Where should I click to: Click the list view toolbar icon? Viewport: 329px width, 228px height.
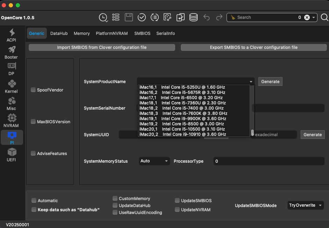(x=116, y=17)
